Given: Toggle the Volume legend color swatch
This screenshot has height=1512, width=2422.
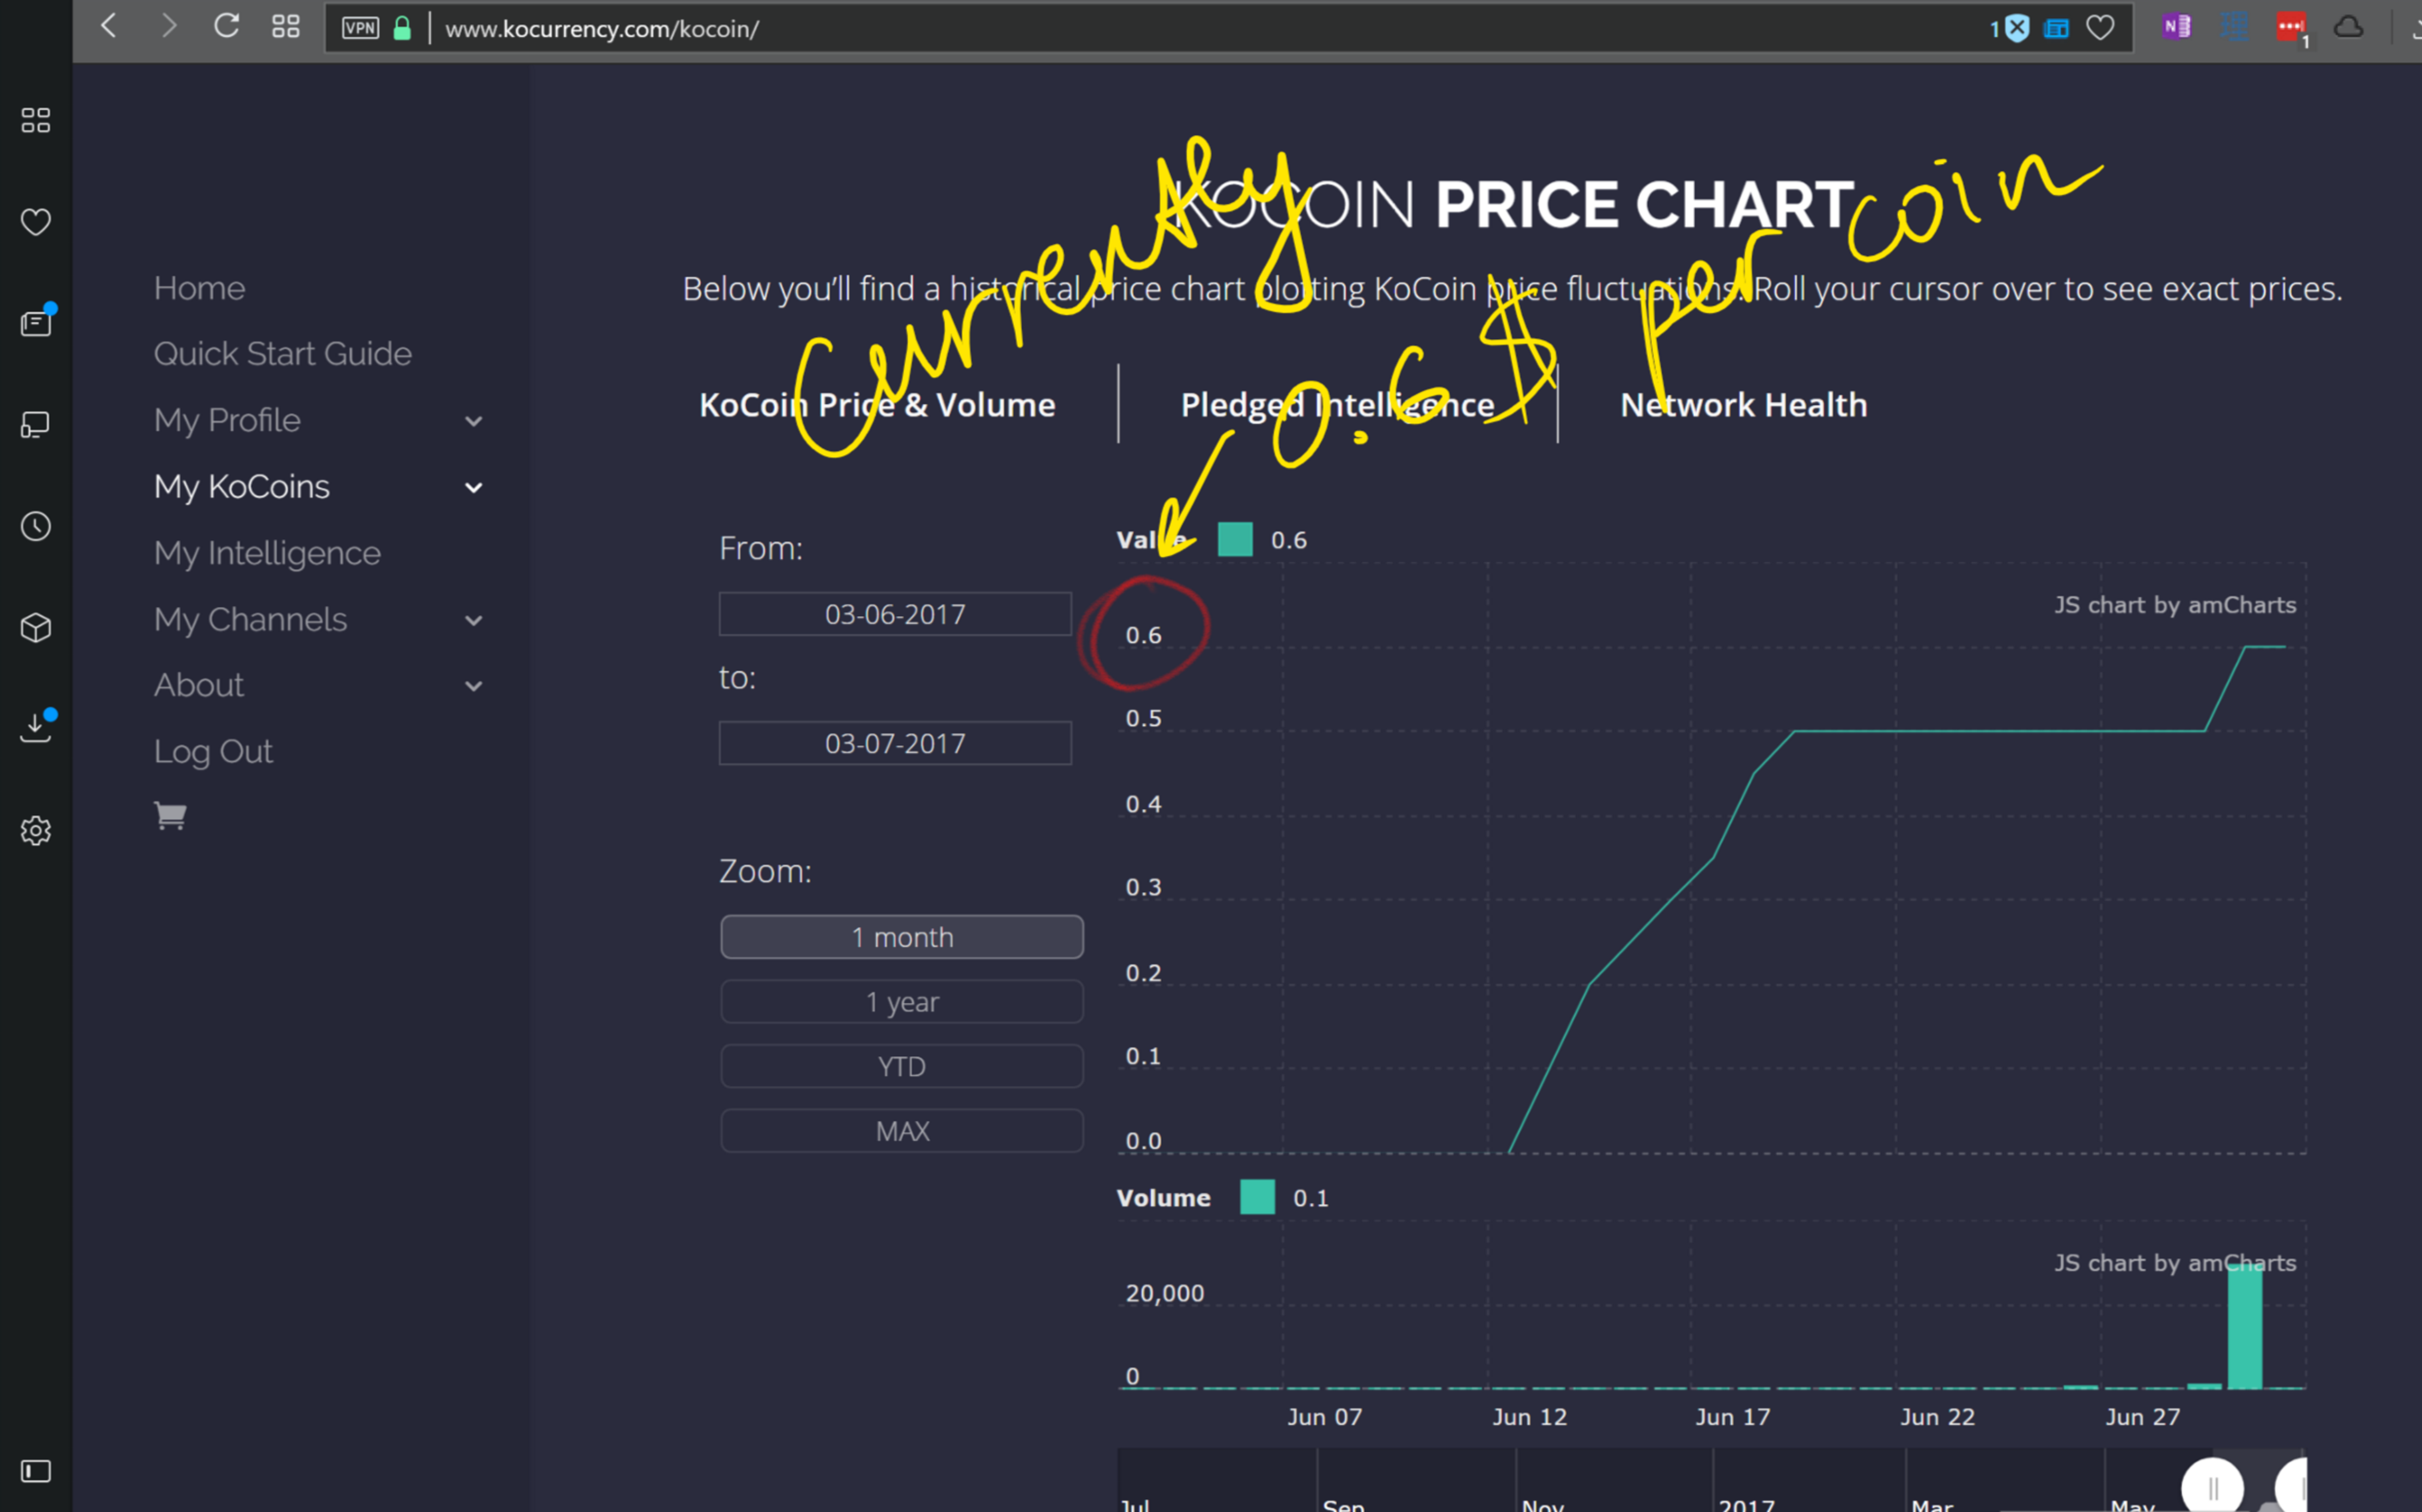Looking at the screenshot, I should pos(1257,1197).
